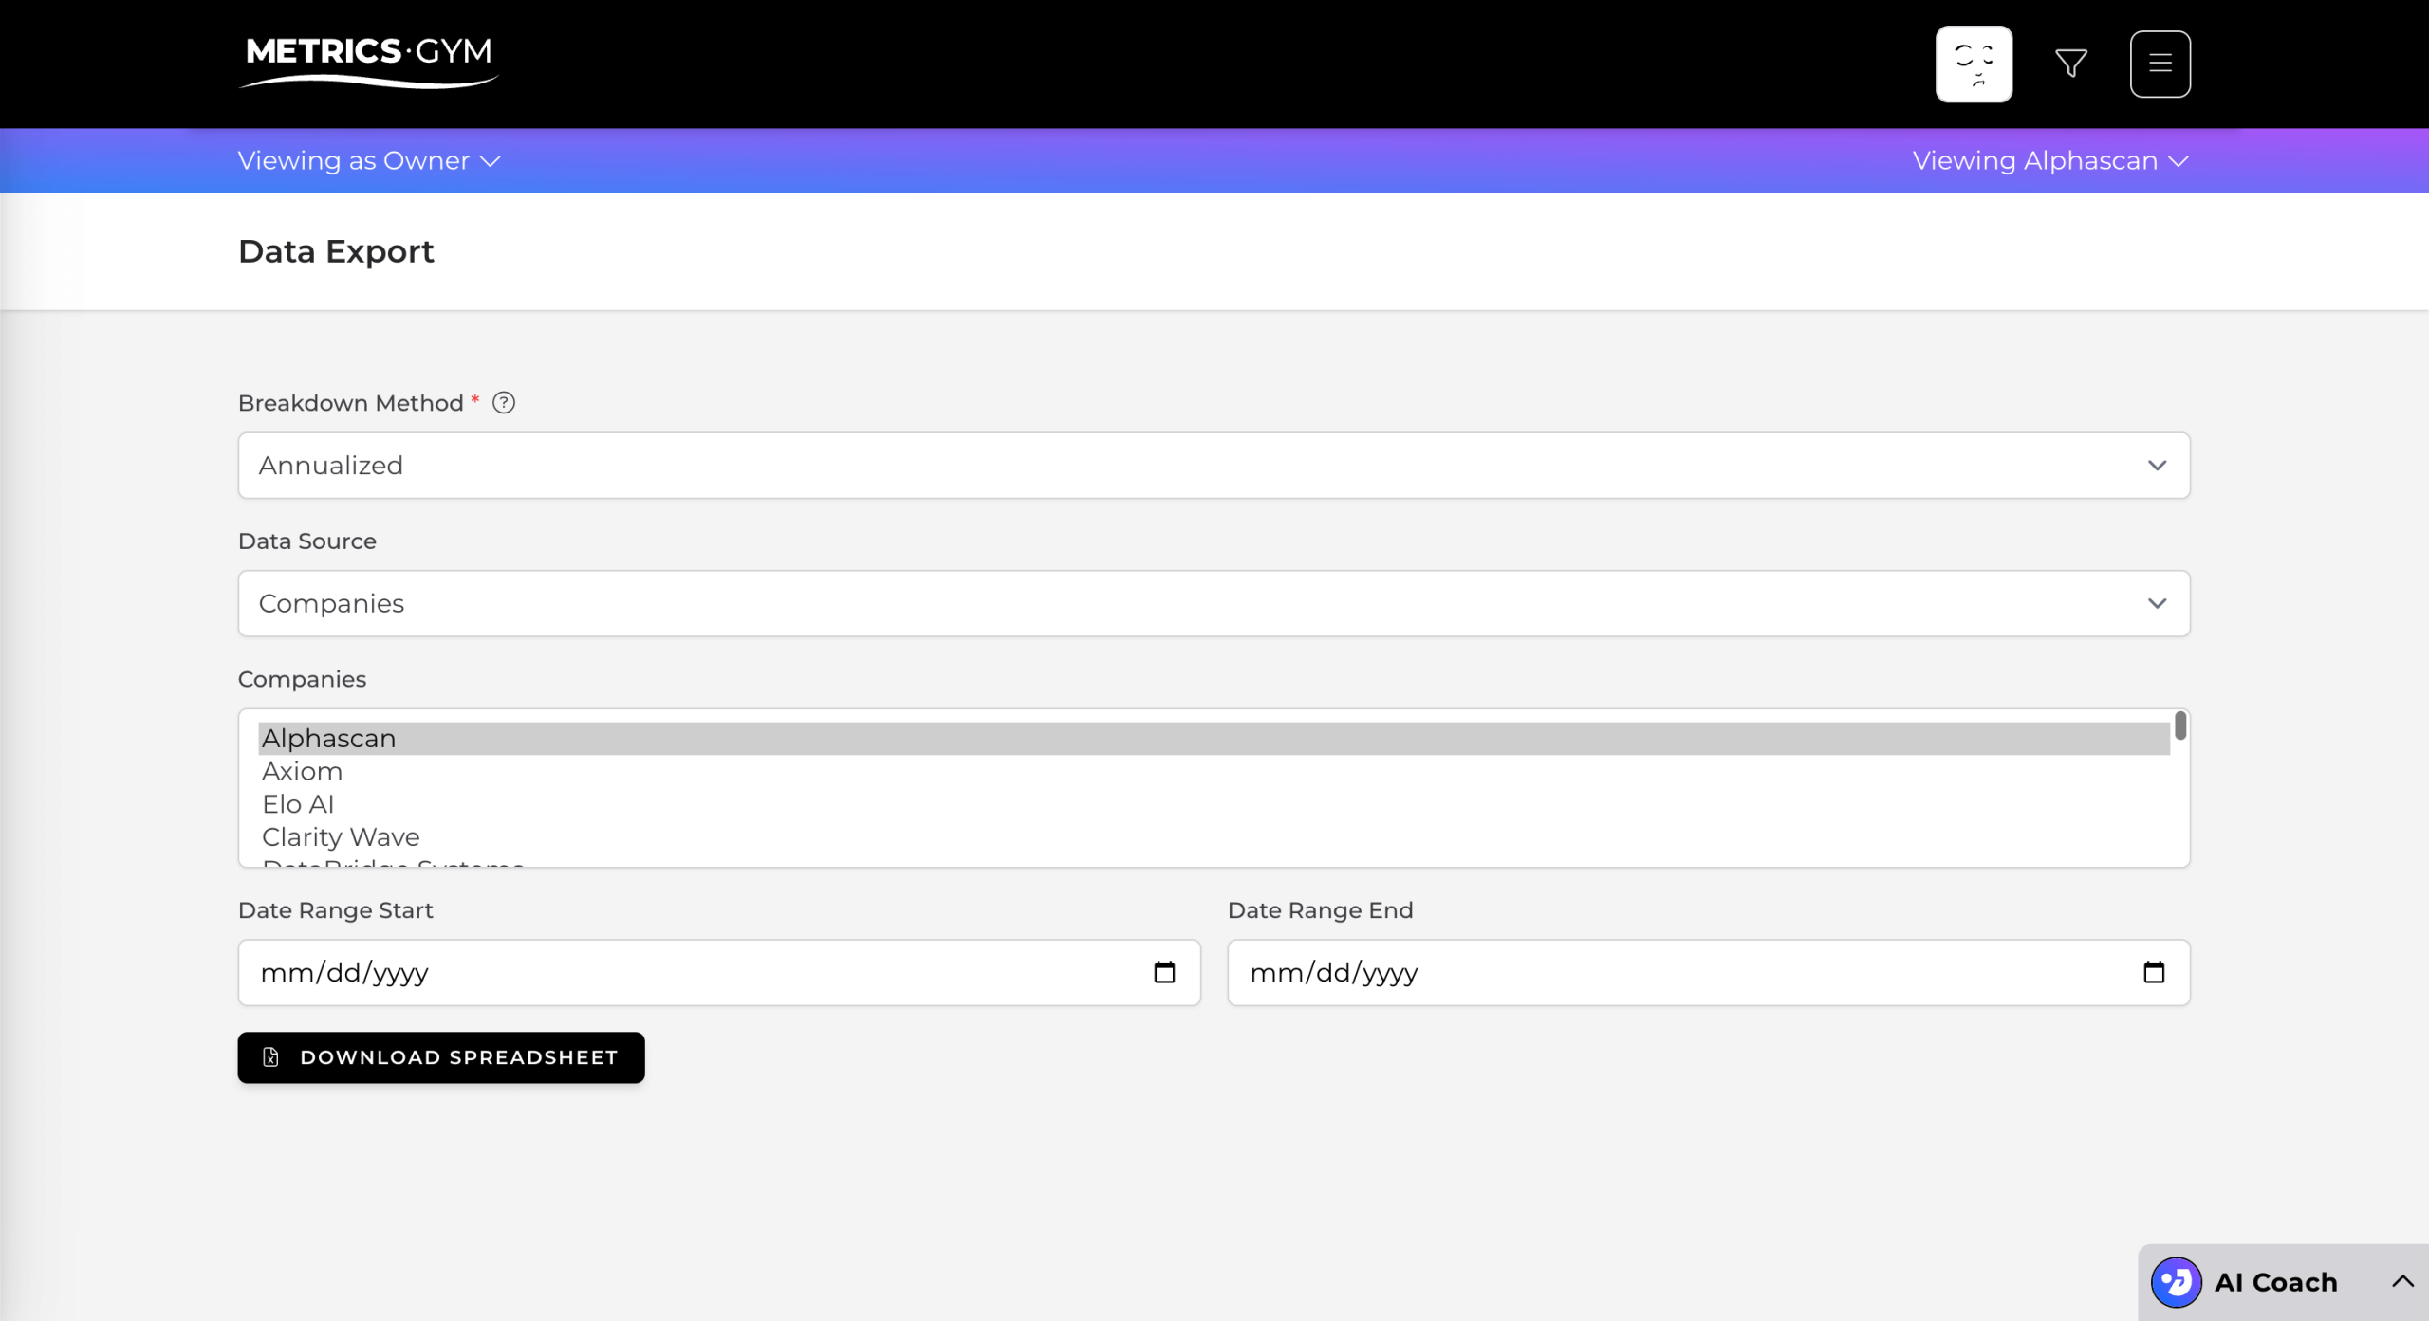Select Clarity Wave in the companies list

[341, 836]
